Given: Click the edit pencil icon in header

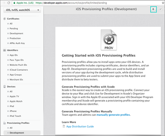Looking at the screenshot, I should coord(160,9).
